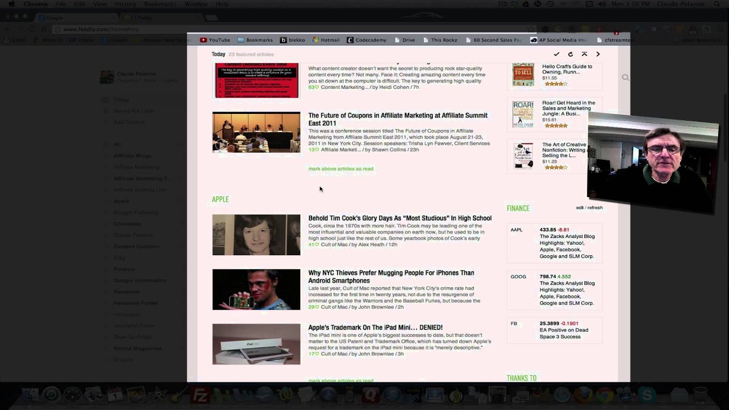This screenshot has width=729, height=410.
Task: Select Online Magazines in feedly sidebar
Action: [x=137, y=348]
